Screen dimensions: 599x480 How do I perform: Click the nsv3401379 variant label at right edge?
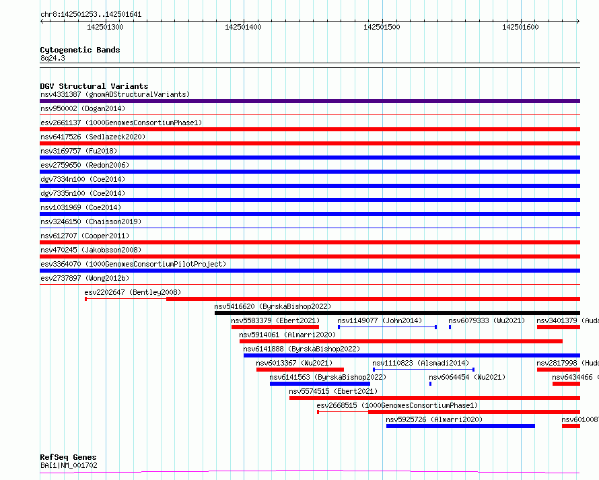[567, 320]
